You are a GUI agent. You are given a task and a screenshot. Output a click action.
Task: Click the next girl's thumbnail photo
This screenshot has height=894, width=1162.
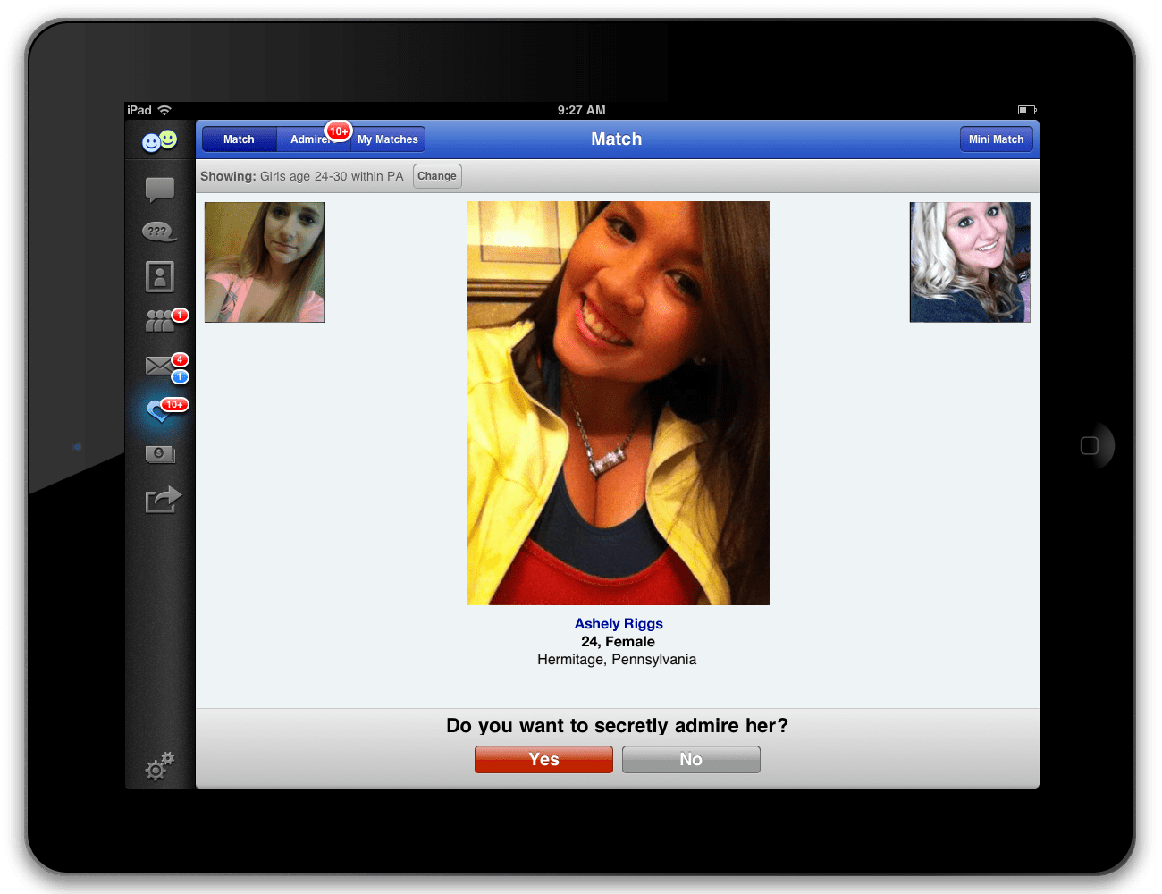pyautogui.click(x=970, y=262)
